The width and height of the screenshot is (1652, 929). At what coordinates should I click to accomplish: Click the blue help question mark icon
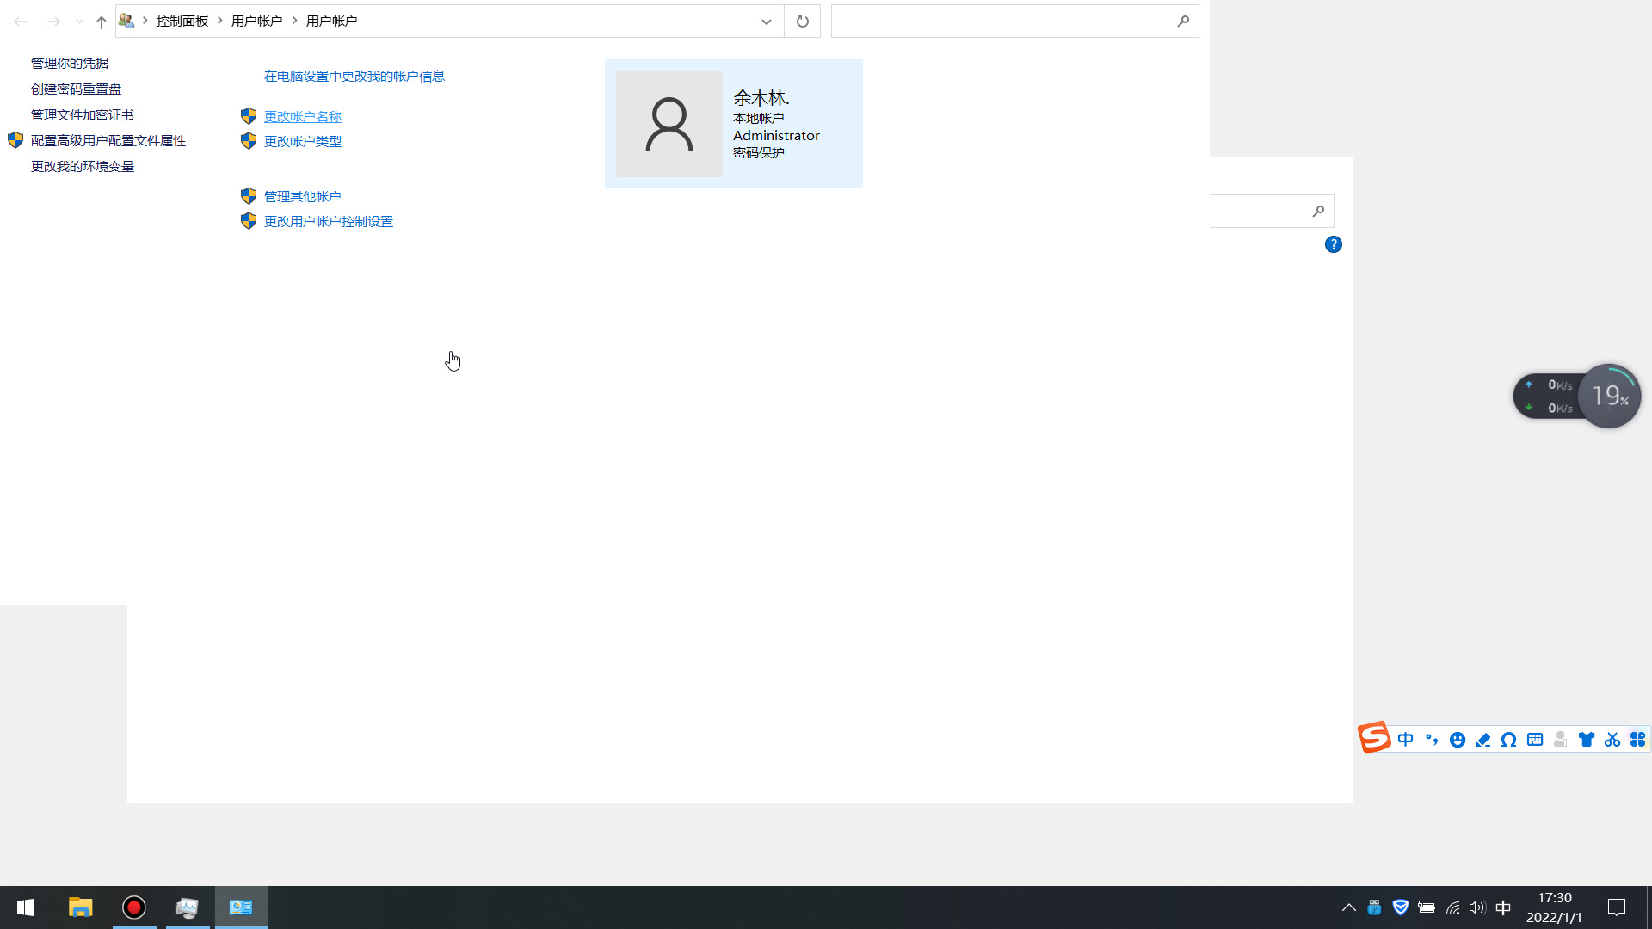coord(1333,244)
